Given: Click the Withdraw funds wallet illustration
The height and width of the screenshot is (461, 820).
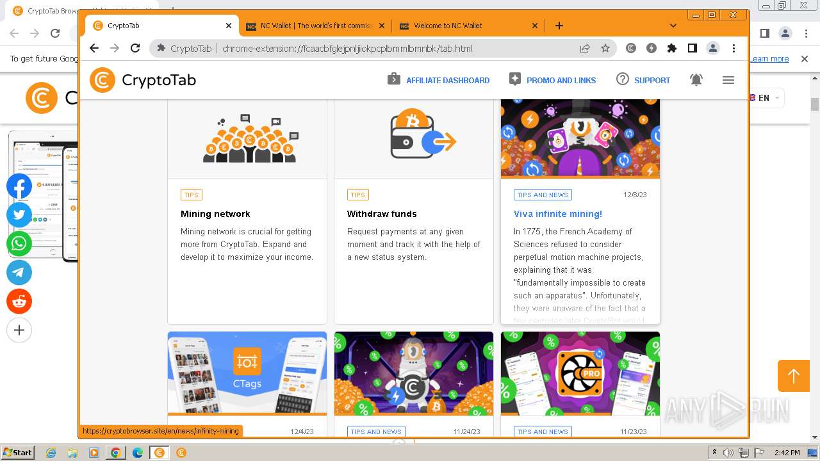Looking at the screenshot, I should pos(423,134).
